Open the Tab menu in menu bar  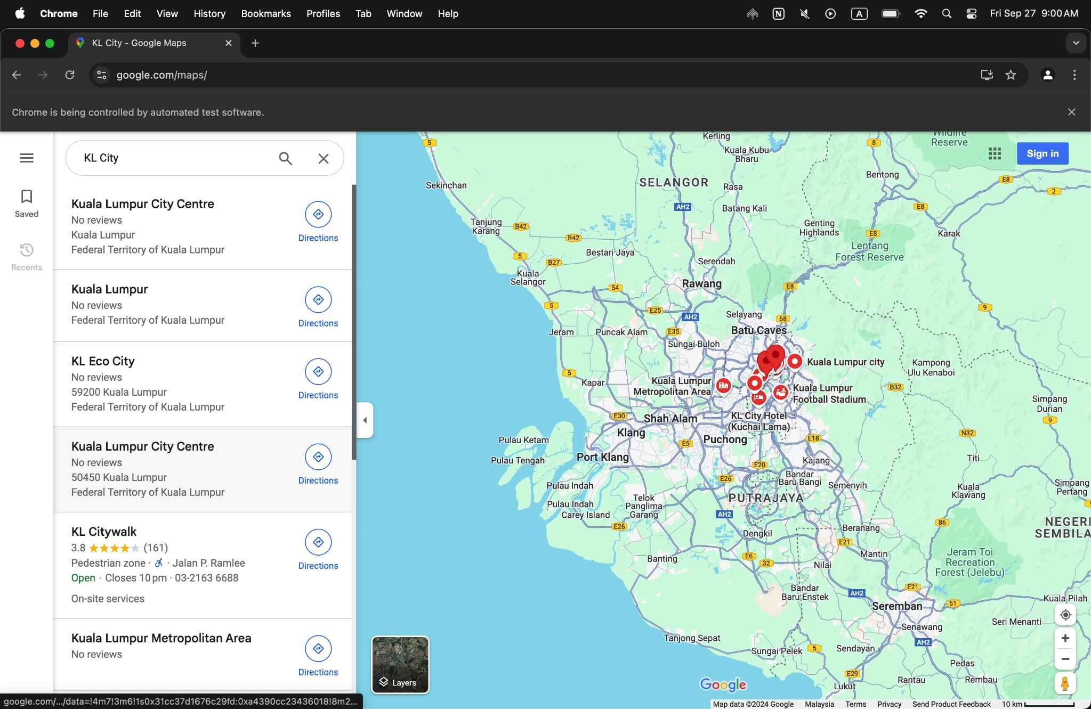(363, 14)
